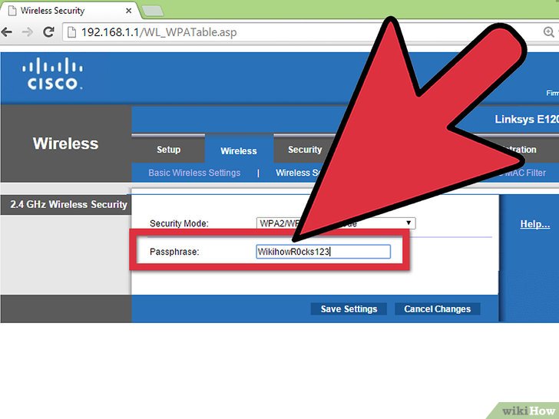Click the 'Security Mode:' label
The width and height of the screenshot is (559, 419).
179,223
